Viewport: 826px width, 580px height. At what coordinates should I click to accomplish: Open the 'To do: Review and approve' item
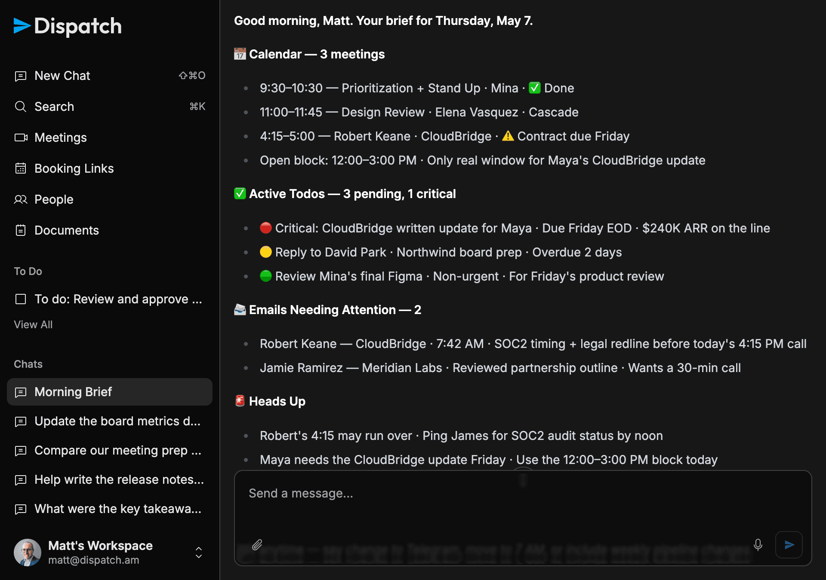coord(118,299)
